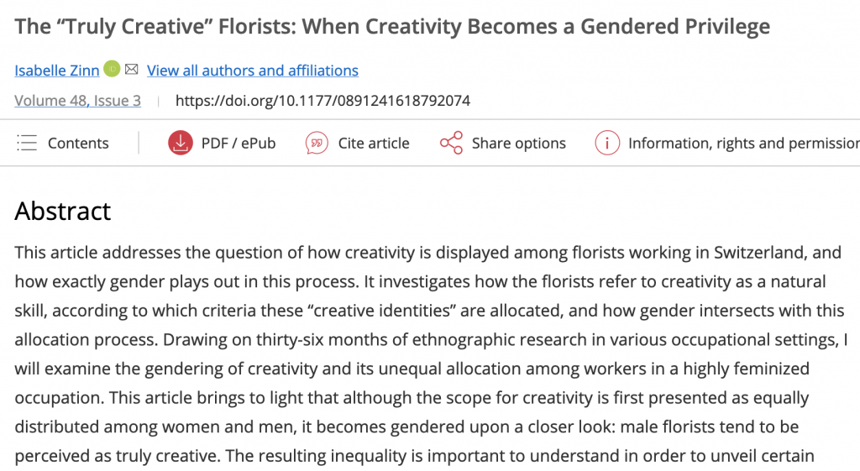Click the abstract line mentioning thirty-six months
The width and height of the screenshot is (860, 471).
pyautogui.click(x=429, y=341)
